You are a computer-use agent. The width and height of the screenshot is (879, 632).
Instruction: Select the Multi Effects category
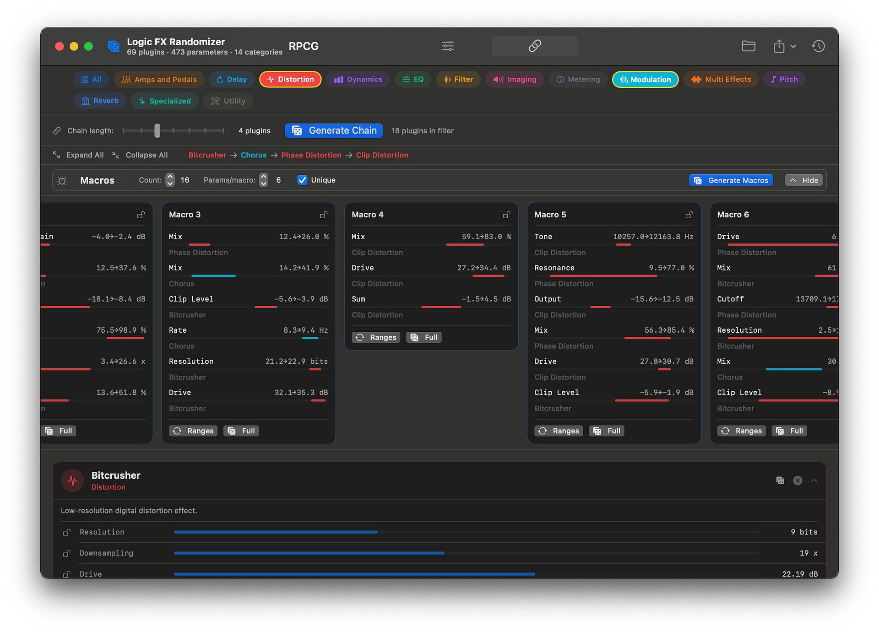tap(721, 79)
